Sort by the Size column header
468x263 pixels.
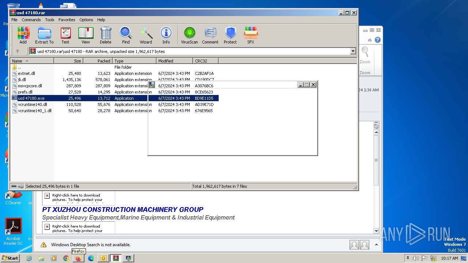pyautogui.click(x=69, y=61)
